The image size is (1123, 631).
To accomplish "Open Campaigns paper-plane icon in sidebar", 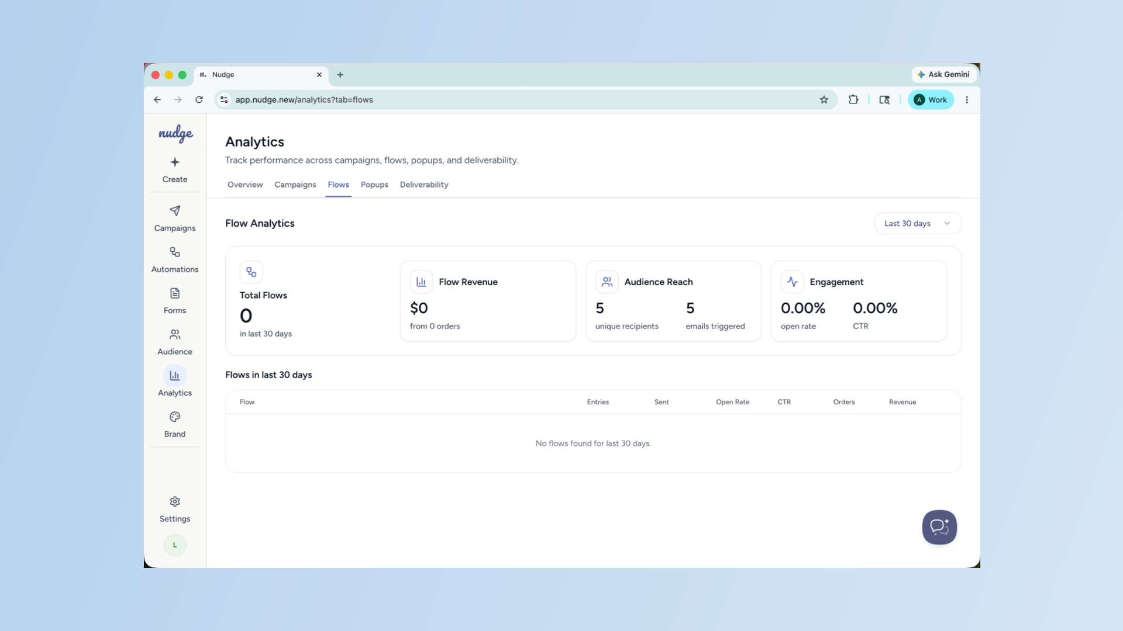I will pyautogui.click(x=175, y=211).
